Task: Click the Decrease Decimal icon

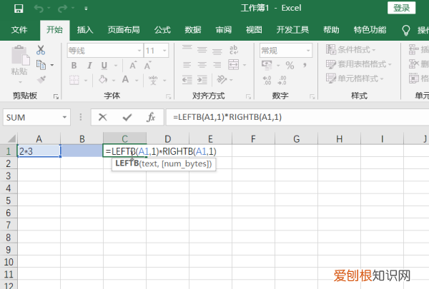Action: 282,81
